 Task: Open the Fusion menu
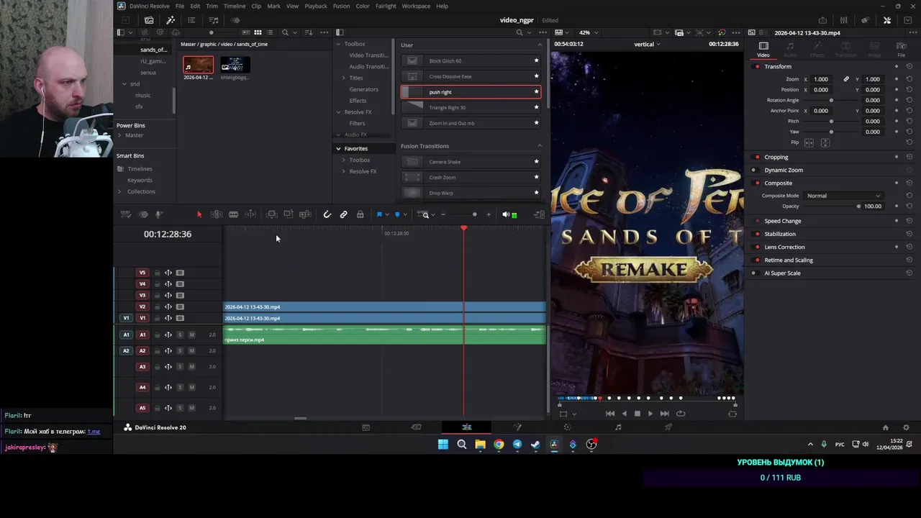[x=341, y=6]
